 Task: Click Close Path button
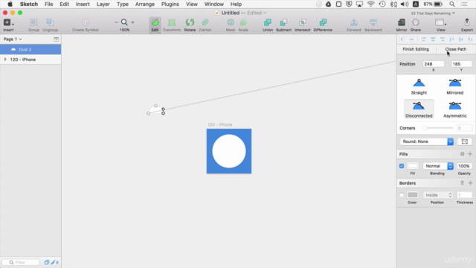(x=456, y=49)
